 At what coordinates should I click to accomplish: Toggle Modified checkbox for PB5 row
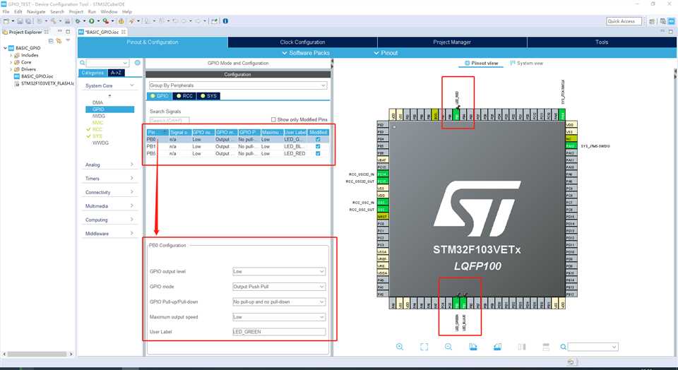point(319,153)
